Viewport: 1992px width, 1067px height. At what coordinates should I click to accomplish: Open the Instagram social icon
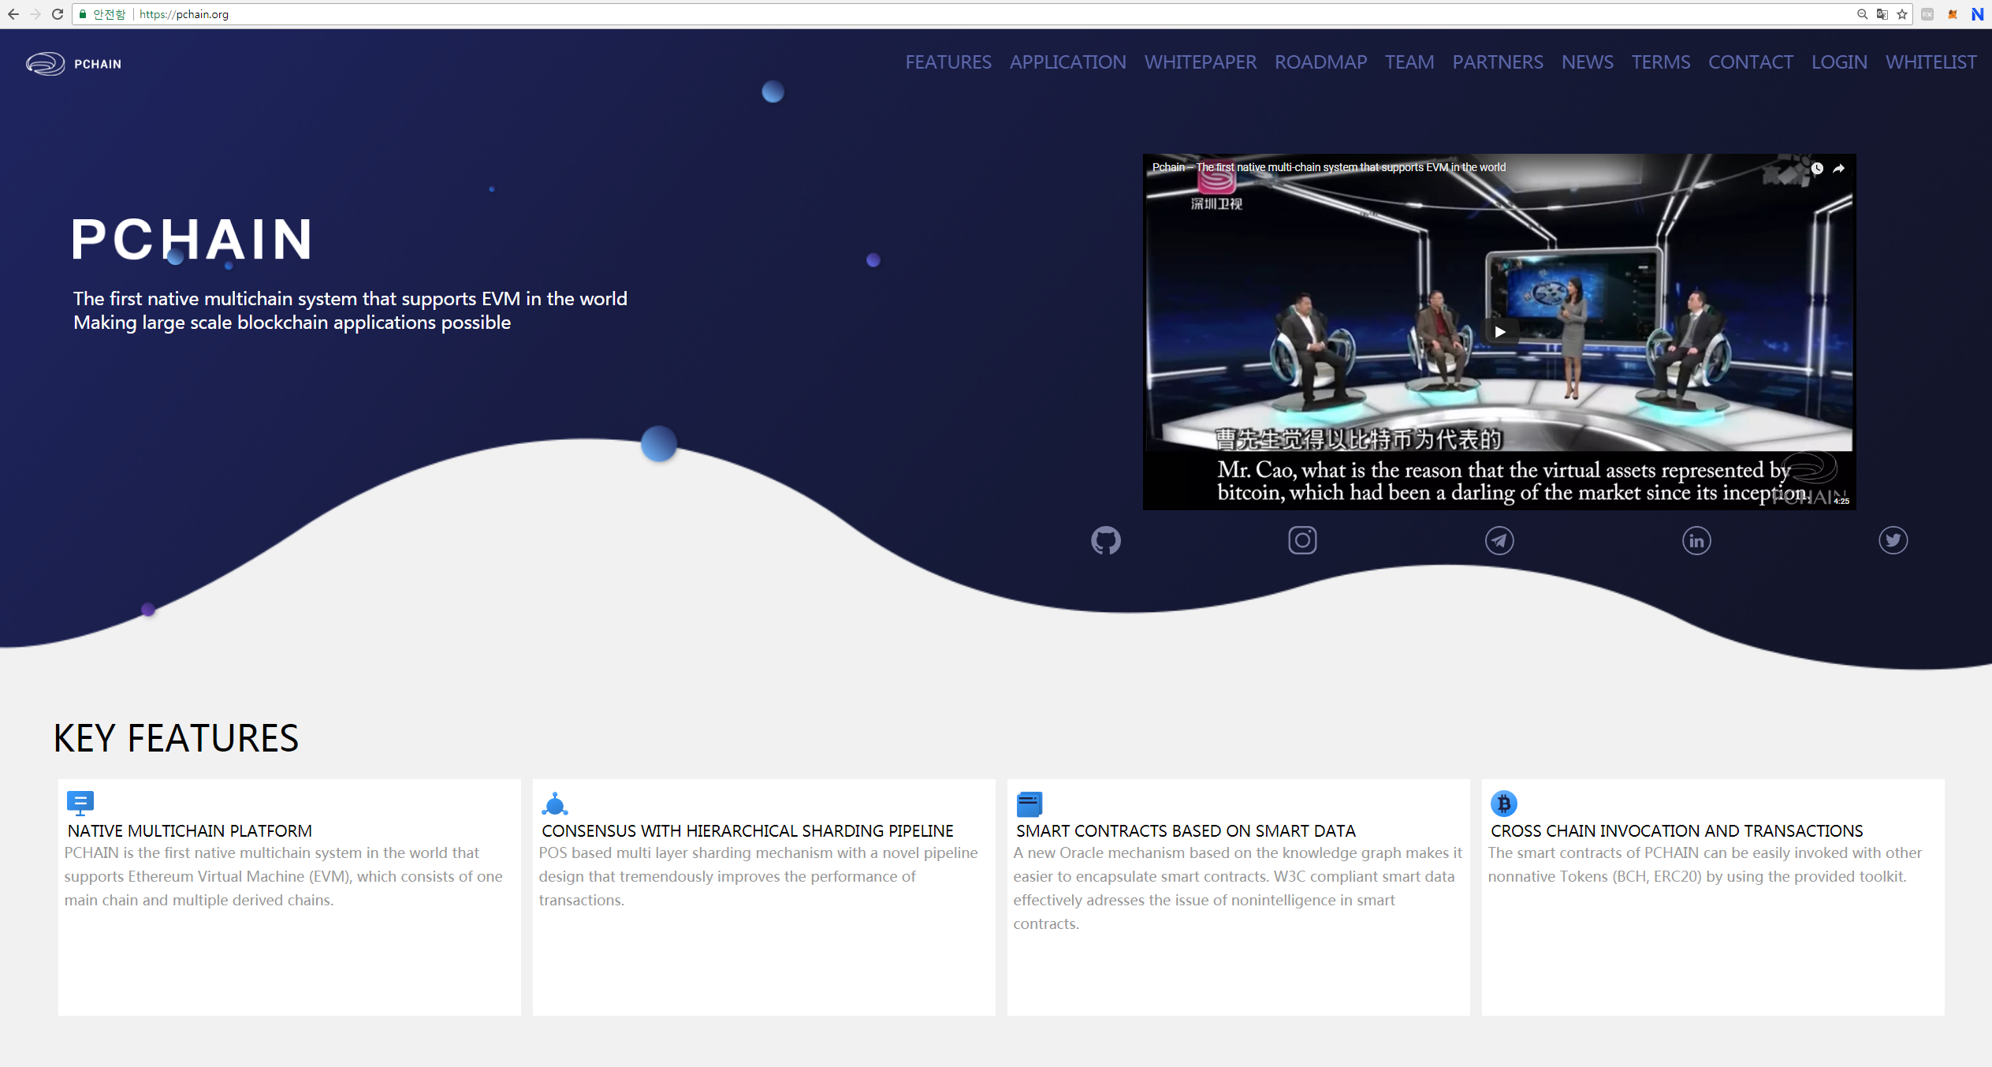pos(1302,540)
